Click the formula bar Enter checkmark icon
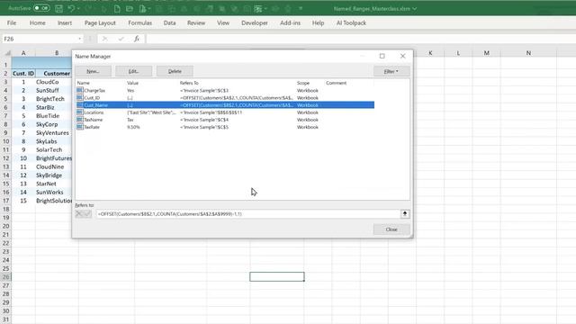Screen dimensions: 576x324 click(121, 39)
